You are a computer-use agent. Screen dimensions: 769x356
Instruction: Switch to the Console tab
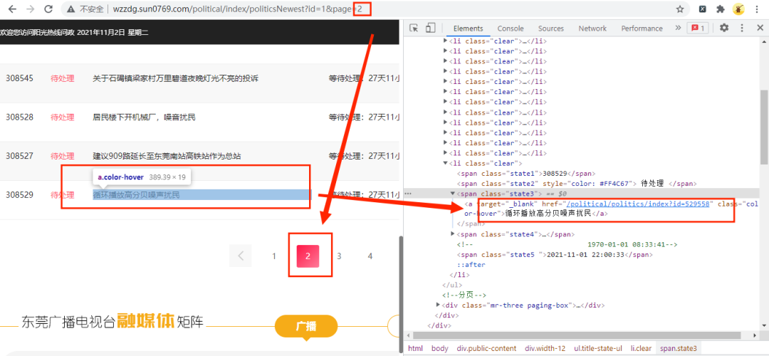pos(511,28)
